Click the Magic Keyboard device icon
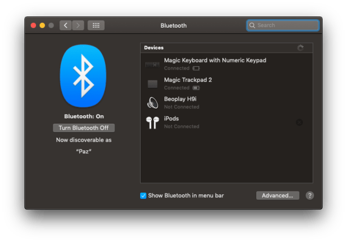 [x=152, y=64]
